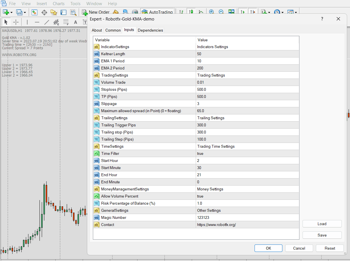Select the Crosshair tool
Image resolution: width=350 pixels, height=261 pixels.
[16, 22]
